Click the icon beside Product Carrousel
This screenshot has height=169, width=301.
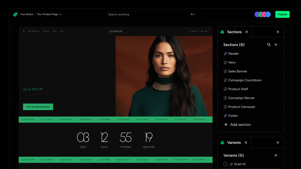(x=225, y=107)
